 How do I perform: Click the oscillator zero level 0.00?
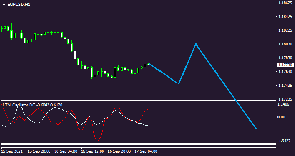tap(282, 117)
